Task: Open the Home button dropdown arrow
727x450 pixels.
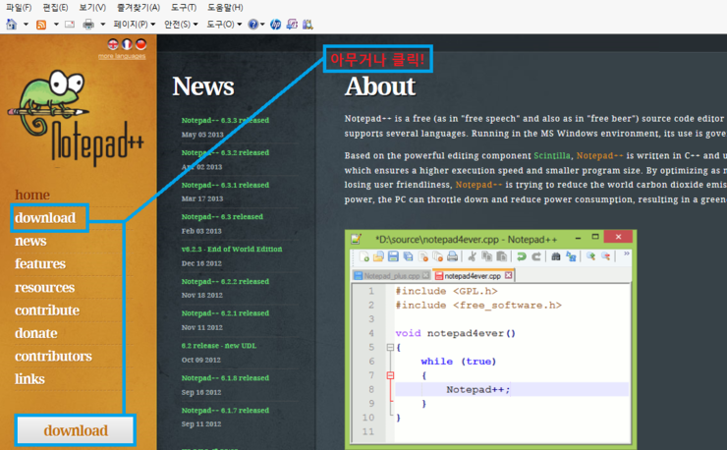Action: (x=26, y=25)
